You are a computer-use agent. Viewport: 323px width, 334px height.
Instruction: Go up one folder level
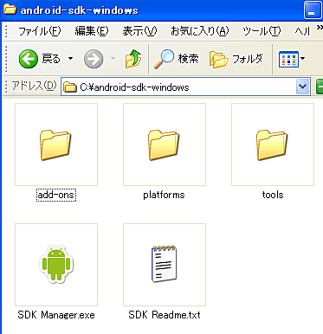[133, 59]
